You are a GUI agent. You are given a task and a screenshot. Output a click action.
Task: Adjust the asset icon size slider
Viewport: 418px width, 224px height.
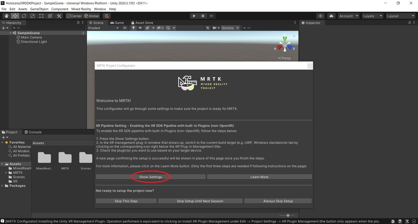tap(288, 215)
